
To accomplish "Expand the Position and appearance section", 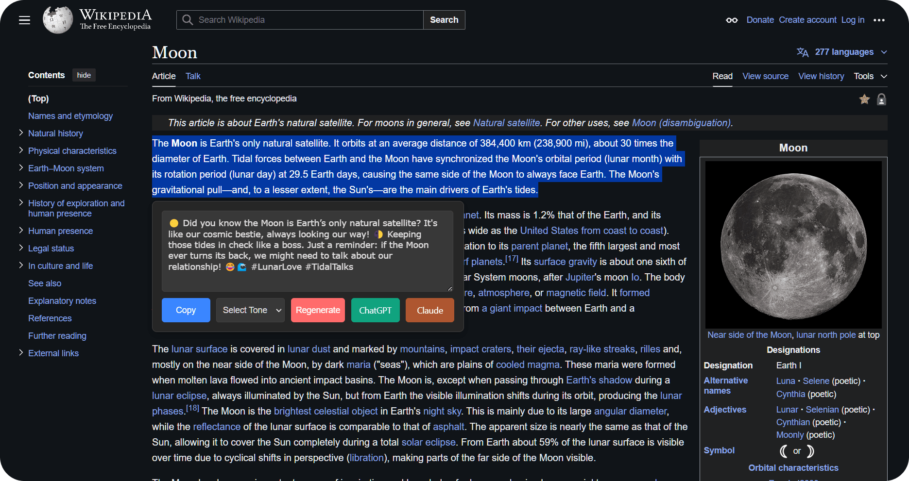I will coord(21,185).
